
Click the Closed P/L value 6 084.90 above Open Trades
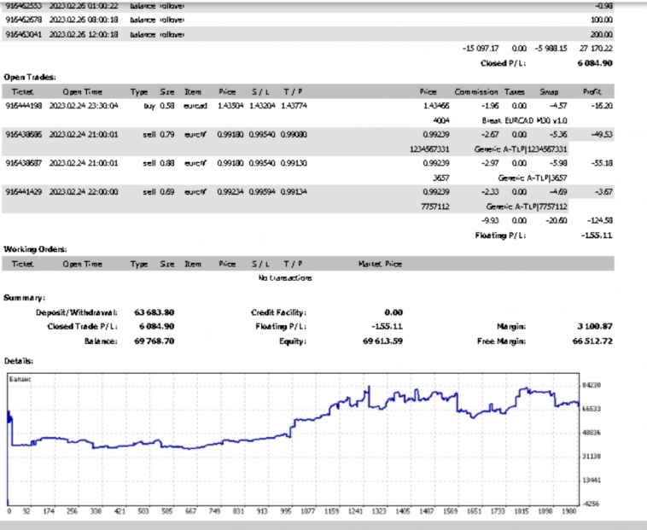[594, 63]
